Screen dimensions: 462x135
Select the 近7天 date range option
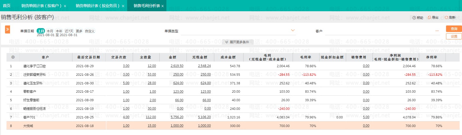(x=69, y=31)
